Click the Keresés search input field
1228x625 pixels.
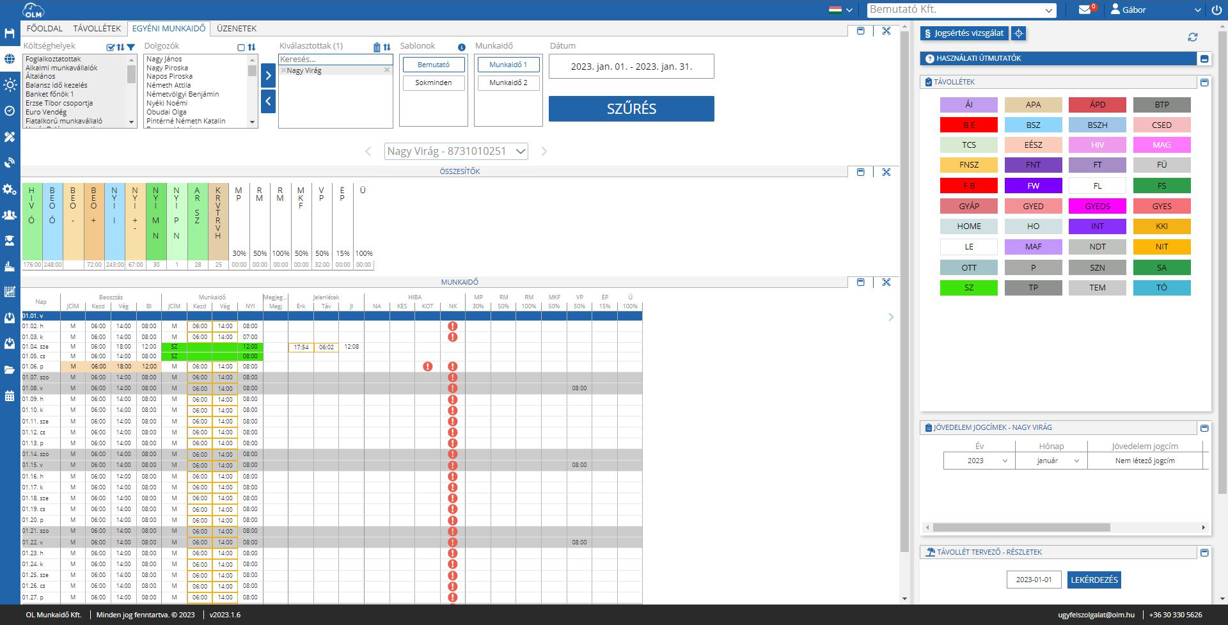[335, 59]
